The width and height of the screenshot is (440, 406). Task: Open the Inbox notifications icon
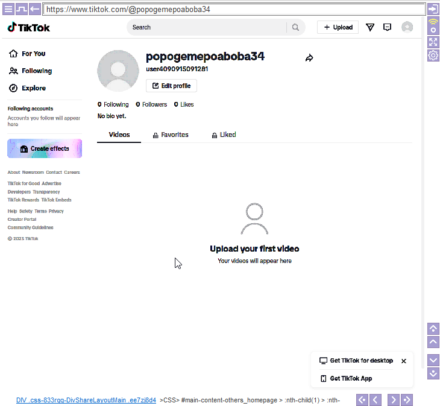coord(388,27)
